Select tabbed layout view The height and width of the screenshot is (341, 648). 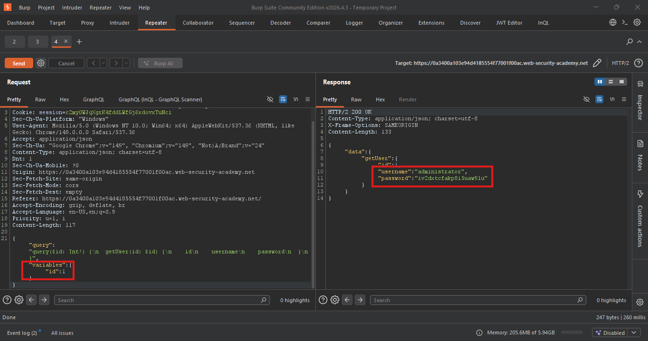(621, 82)
